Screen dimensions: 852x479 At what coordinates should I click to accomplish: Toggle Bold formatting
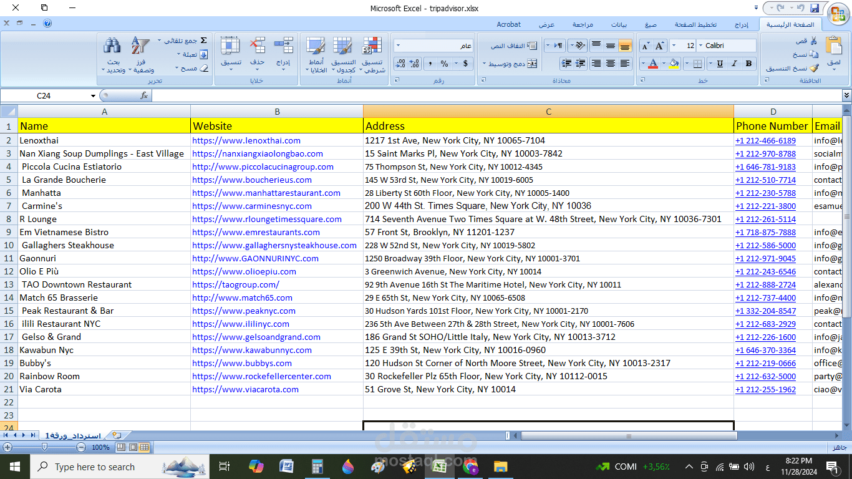pos(748,64)
